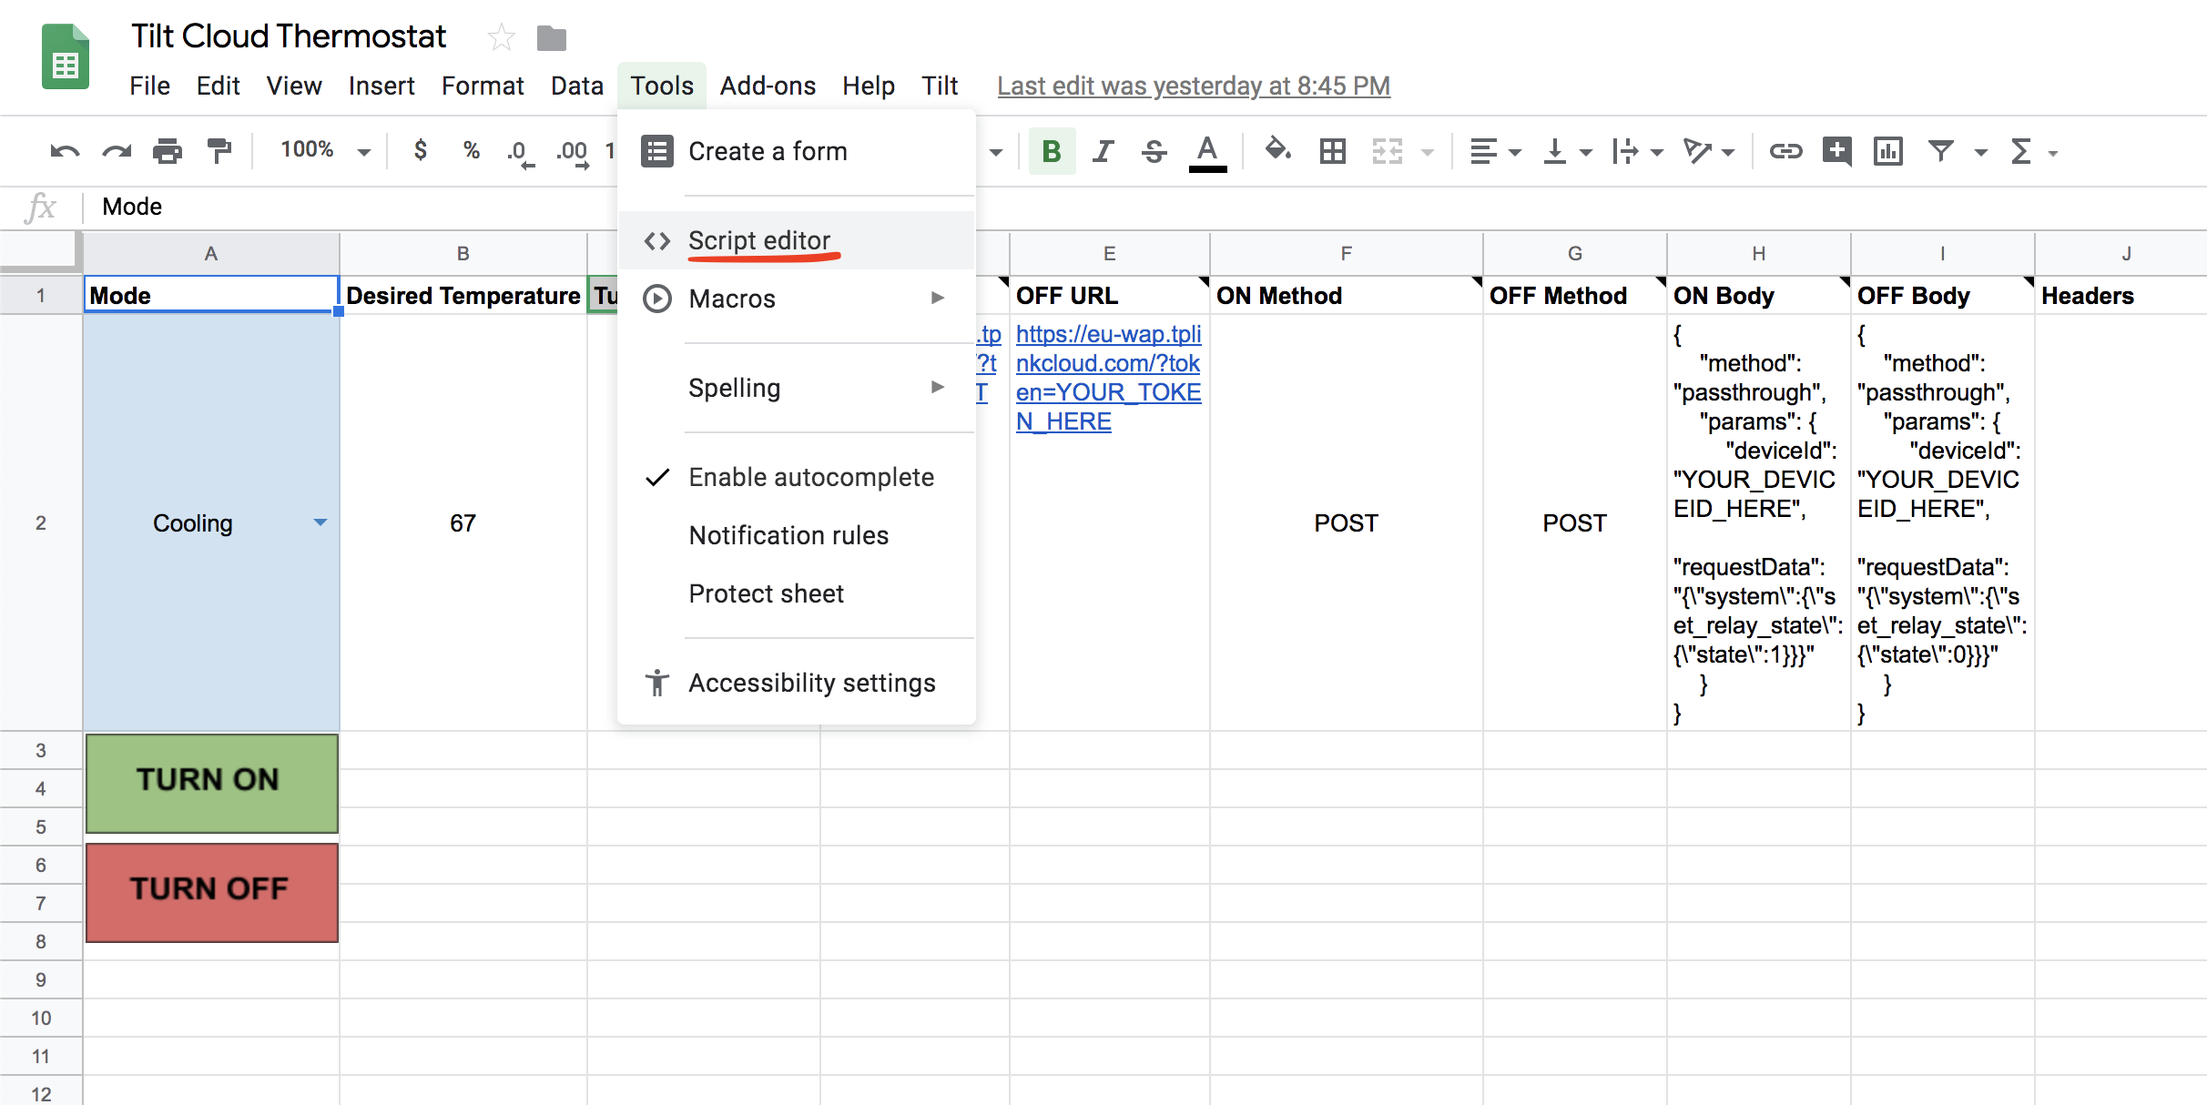Image resolution: width=2207 pixels, height=1105 pixels.
Task: Click the Create a filter icon
Action: click(x=1940, y=151)
